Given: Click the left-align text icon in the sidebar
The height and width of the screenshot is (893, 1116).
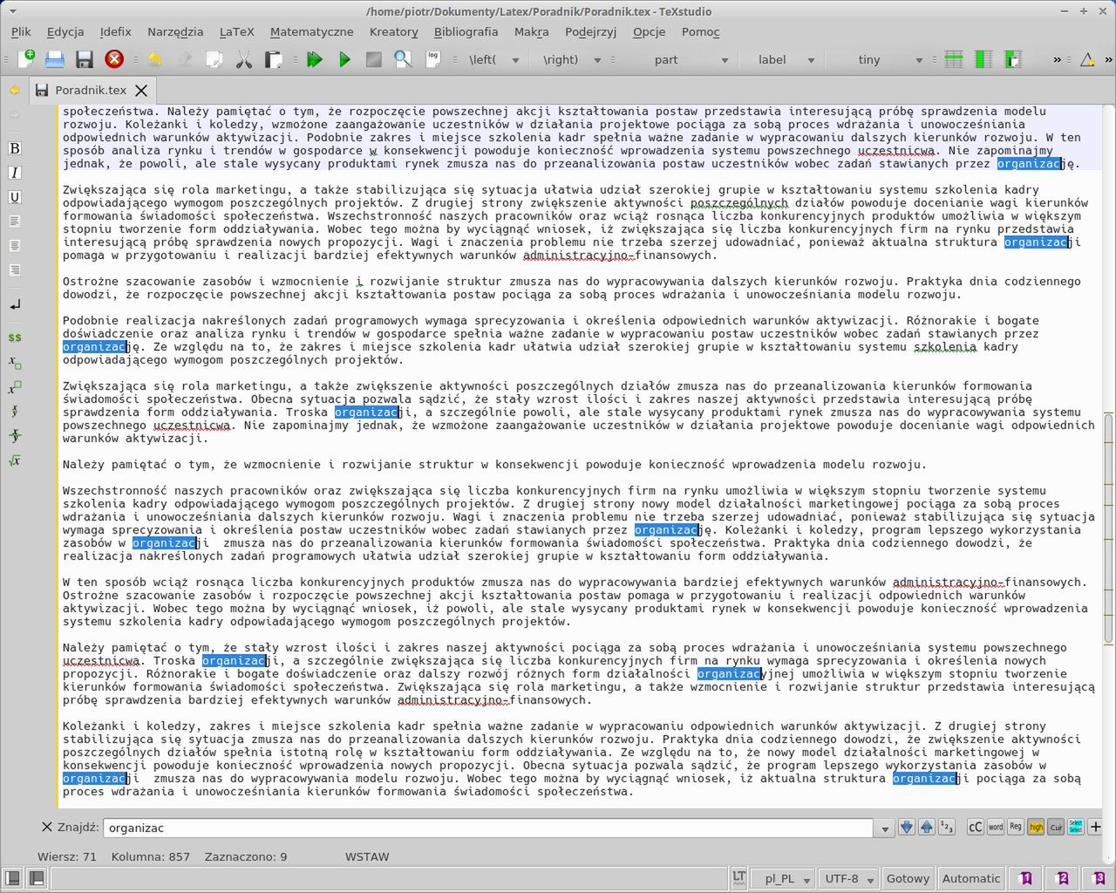Looking at the screenshot, I should tap(14, 222).
